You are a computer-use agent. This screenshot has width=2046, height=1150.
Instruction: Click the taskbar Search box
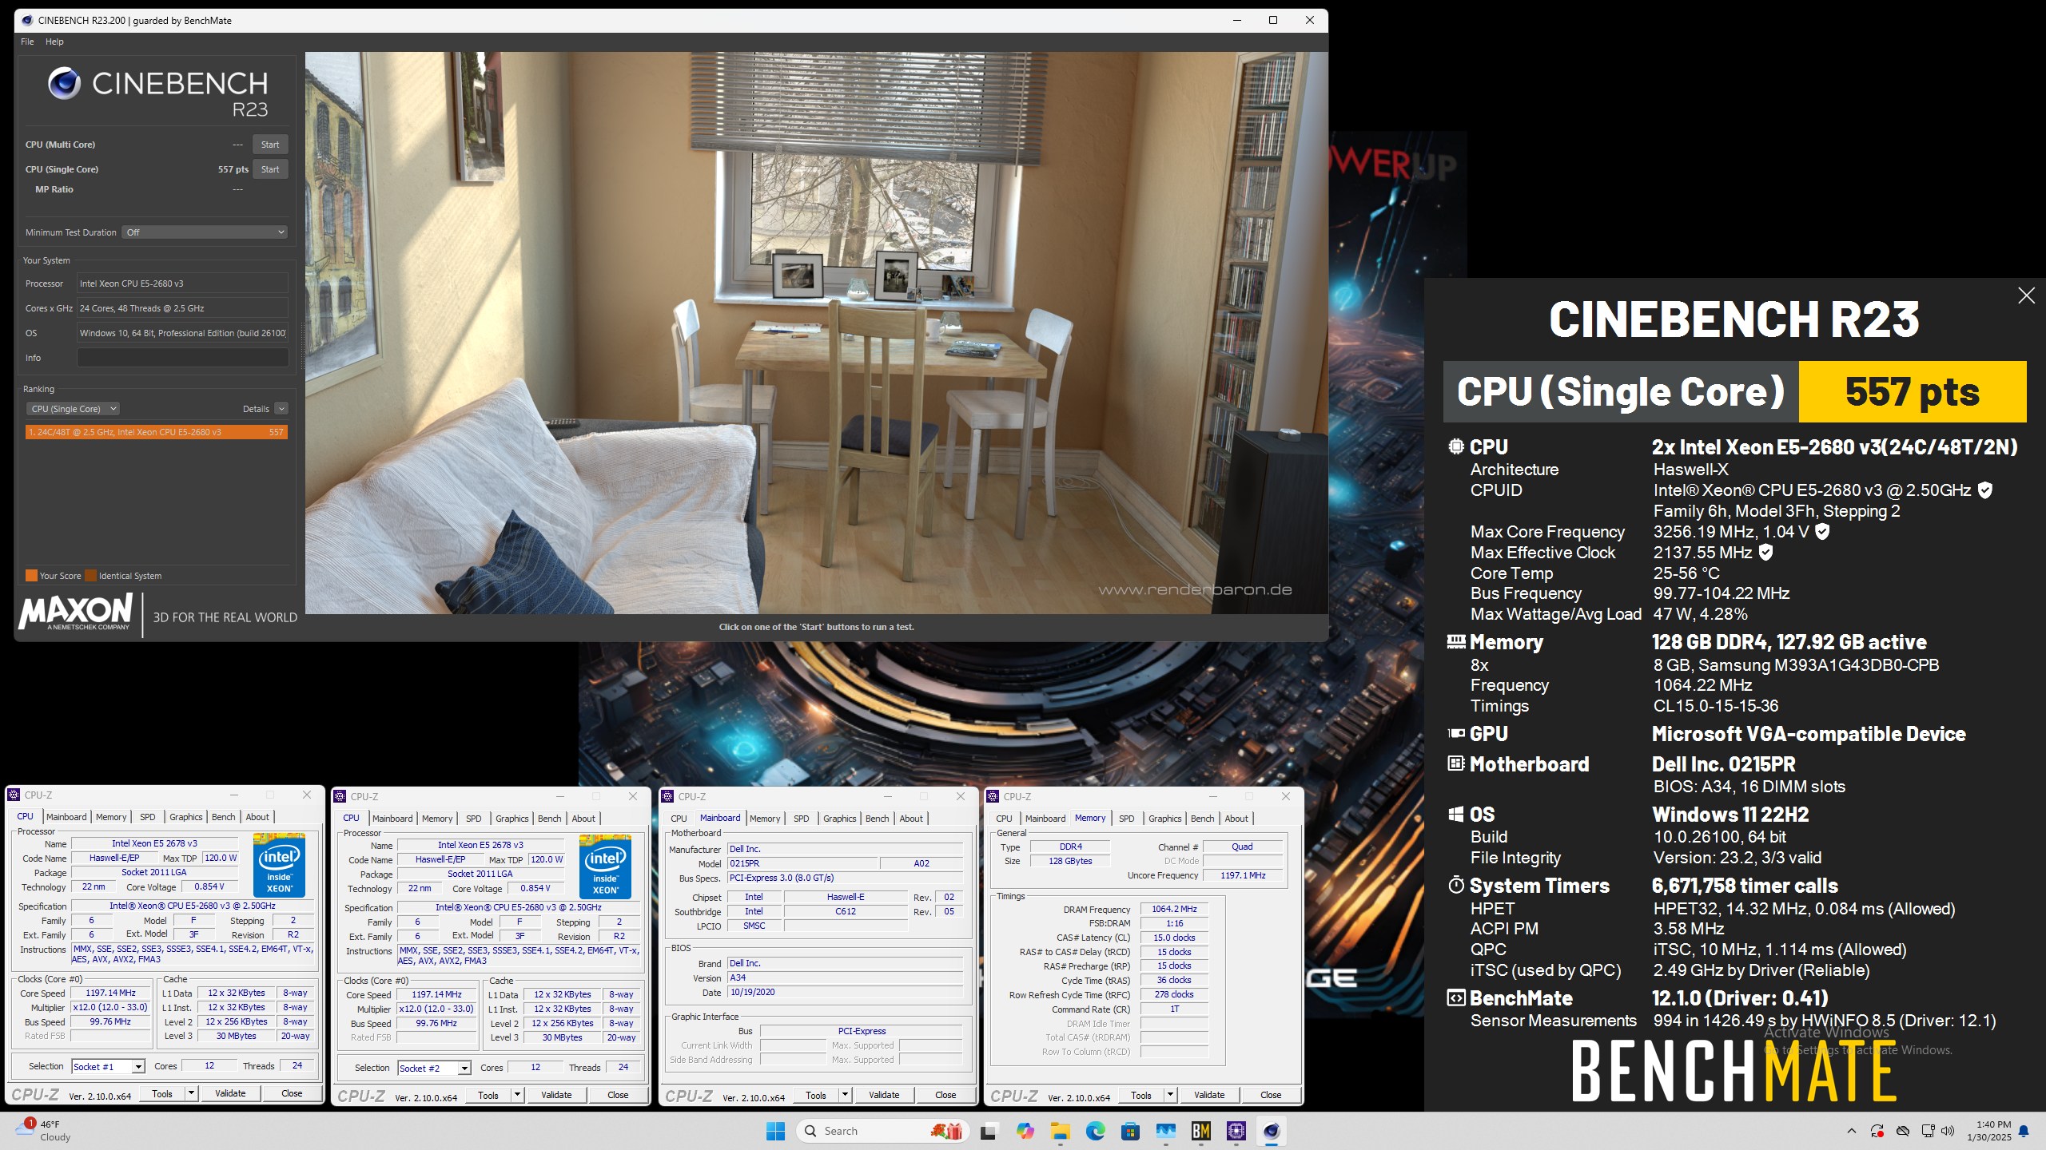(882, 1131)
